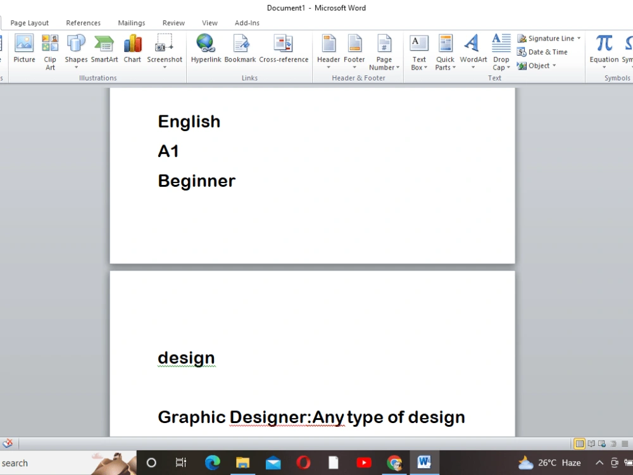Expand the Screenshot dropdown arrow
This screenshot has width=633, height=475.
165,68
